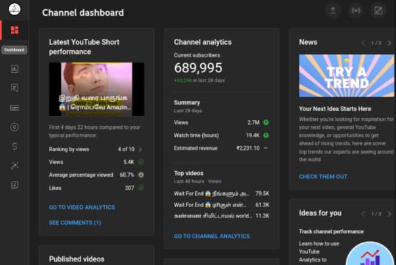Open the Customization magic-wand sidebar icon
The image size is (396, 265).
(x=15, y=166)
